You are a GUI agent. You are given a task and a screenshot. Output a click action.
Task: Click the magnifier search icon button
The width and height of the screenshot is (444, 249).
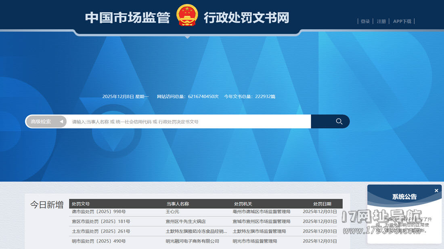click(339, 122)
